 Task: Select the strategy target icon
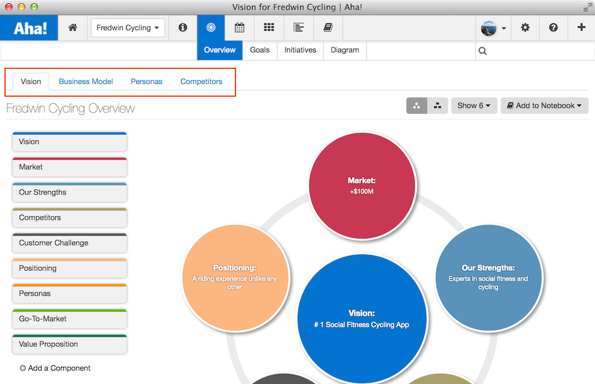tap(211, 27)
